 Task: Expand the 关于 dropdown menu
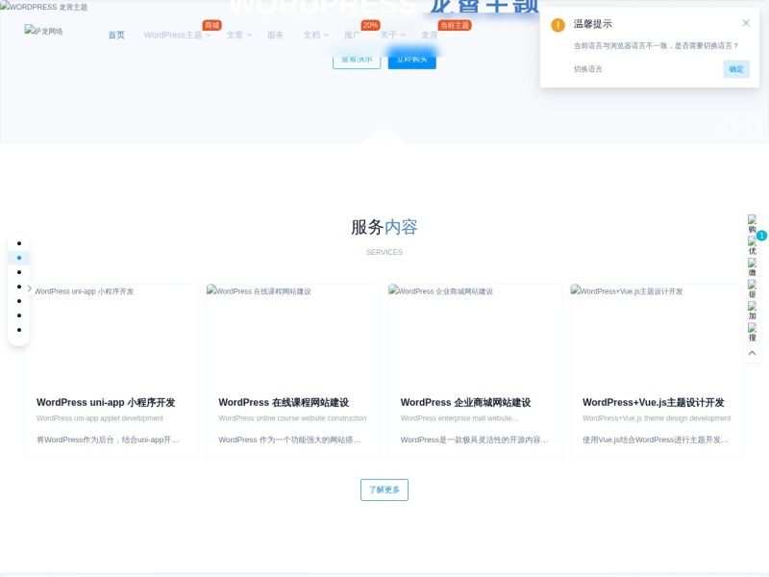pyautogui.click(x=393, y=35)
